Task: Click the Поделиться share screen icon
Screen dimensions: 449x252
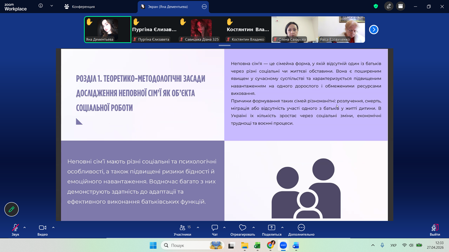Action: (271, 228)
